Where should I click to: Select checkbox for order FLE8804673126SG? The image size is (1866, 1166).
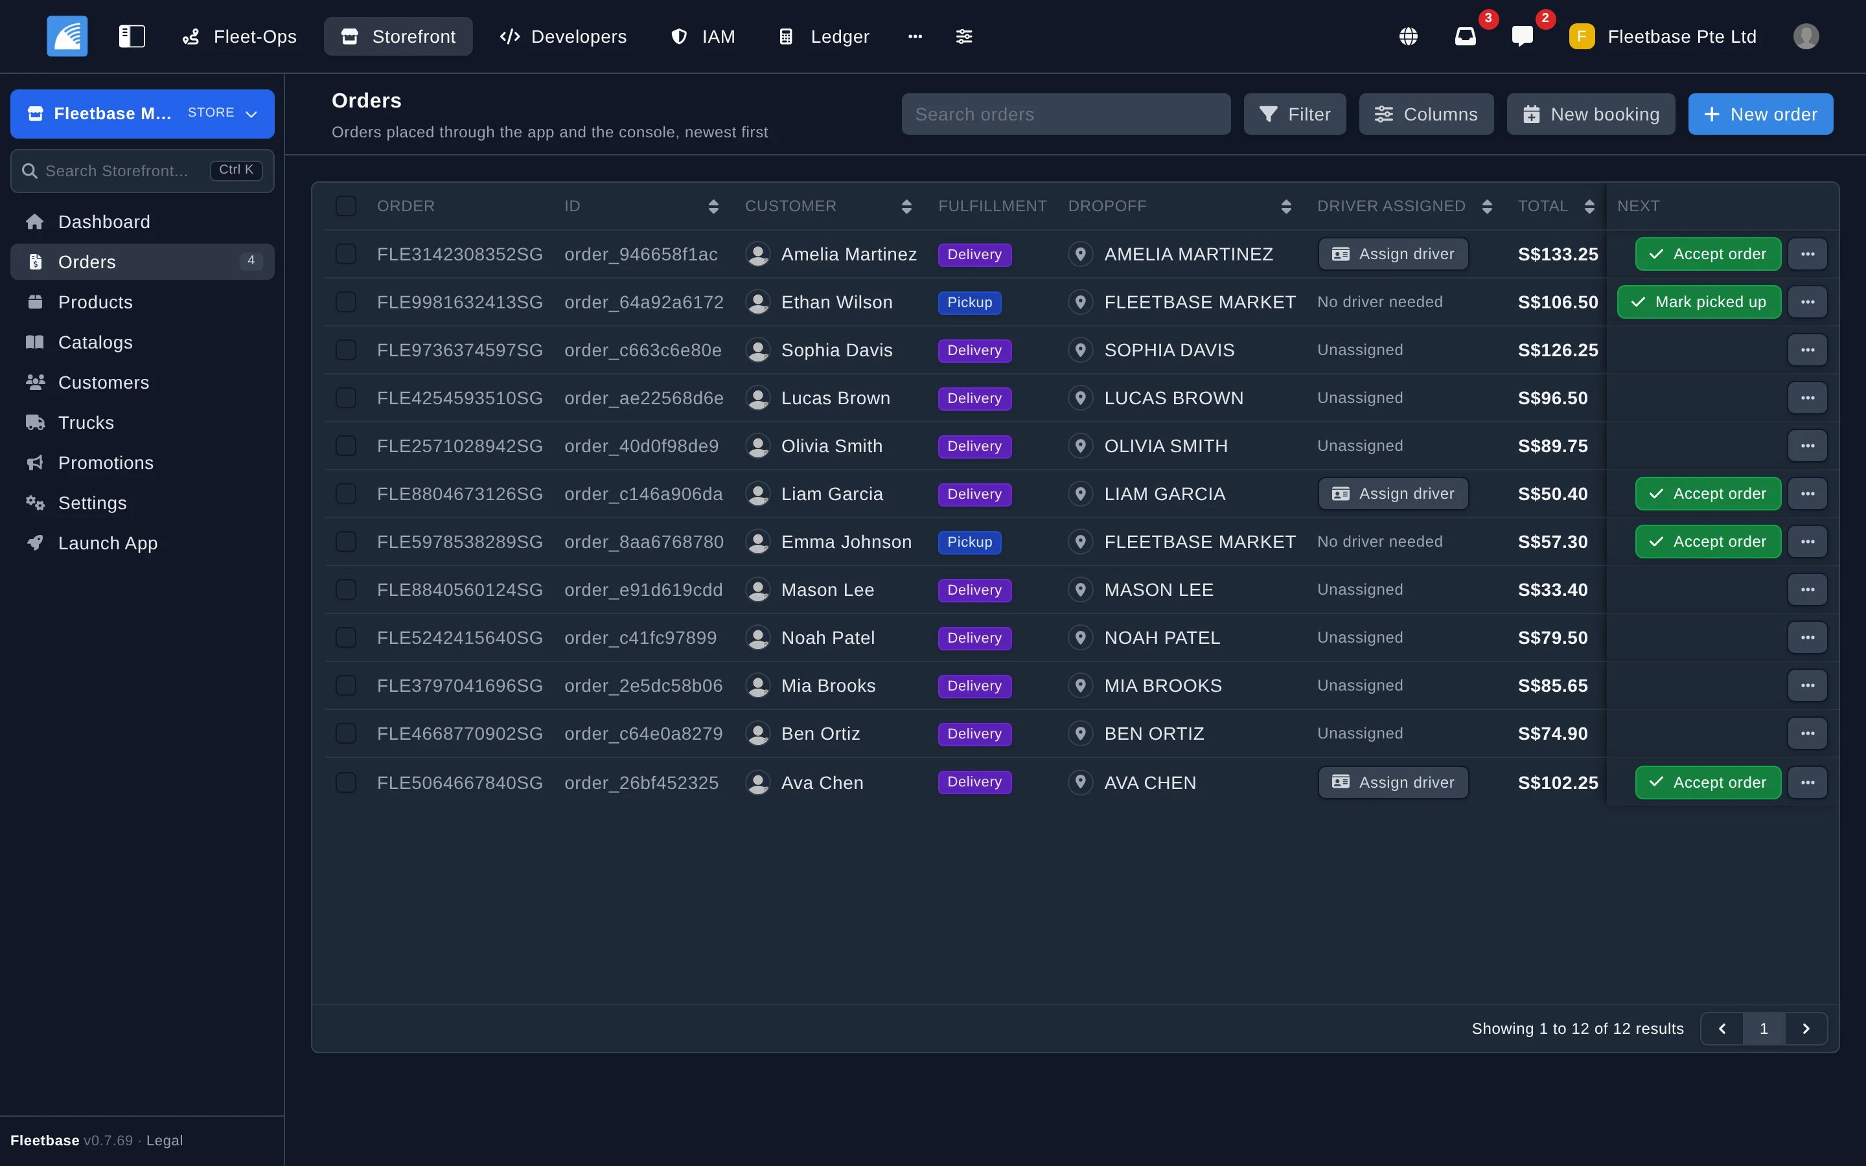coord(345,494)
